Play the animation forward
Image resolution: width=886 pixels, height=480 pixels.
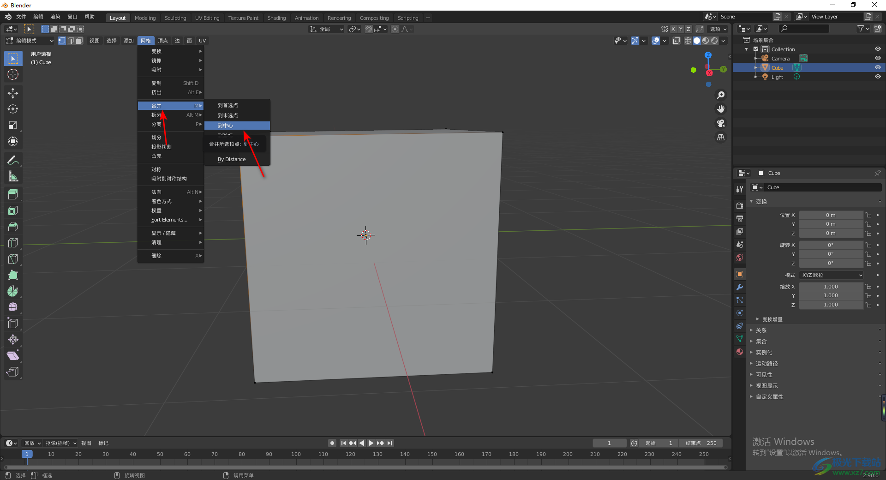pyautogui.click(x=371, y=443)
